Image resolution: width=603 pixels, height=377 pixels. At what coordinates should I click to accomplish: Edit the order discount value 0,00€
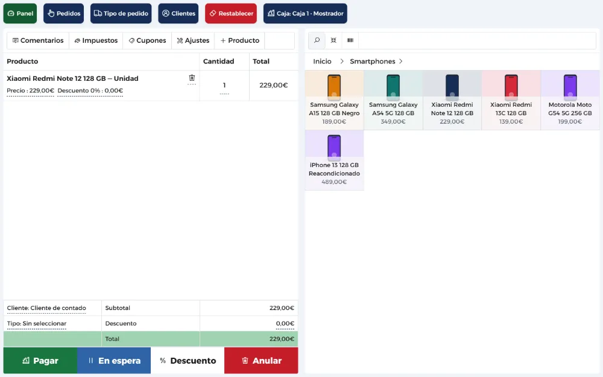point(285,323)
